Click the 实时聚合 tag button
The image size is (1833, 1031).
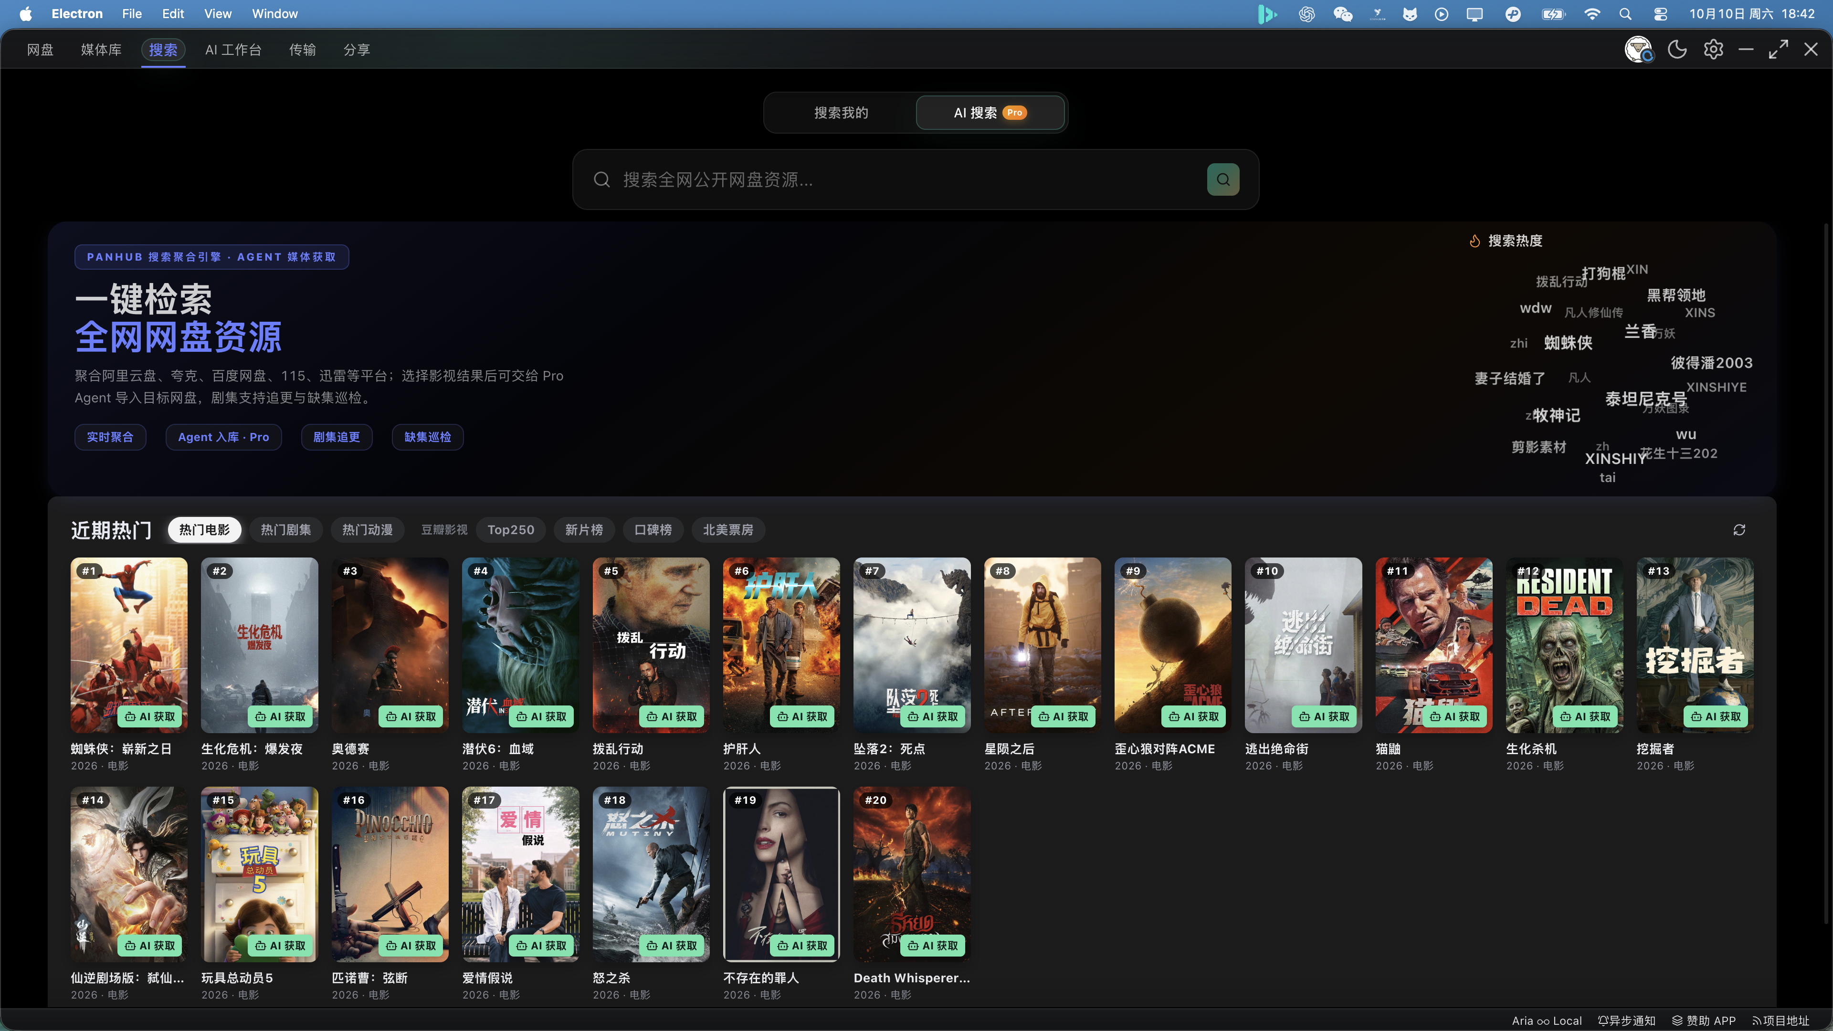click(x=110, y=437)
